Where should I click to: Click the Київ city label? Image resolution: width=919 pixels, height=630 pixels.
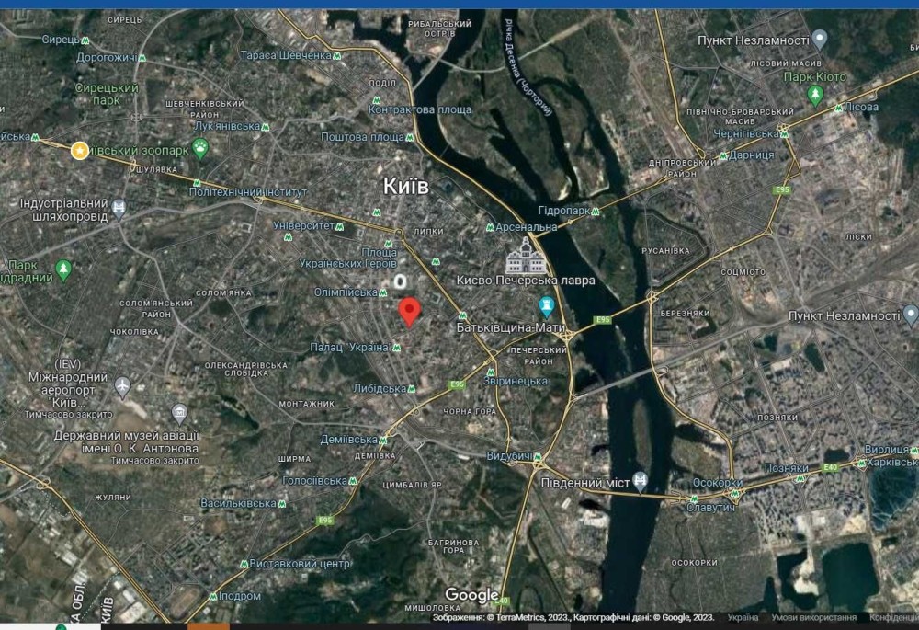pos(405,186)
